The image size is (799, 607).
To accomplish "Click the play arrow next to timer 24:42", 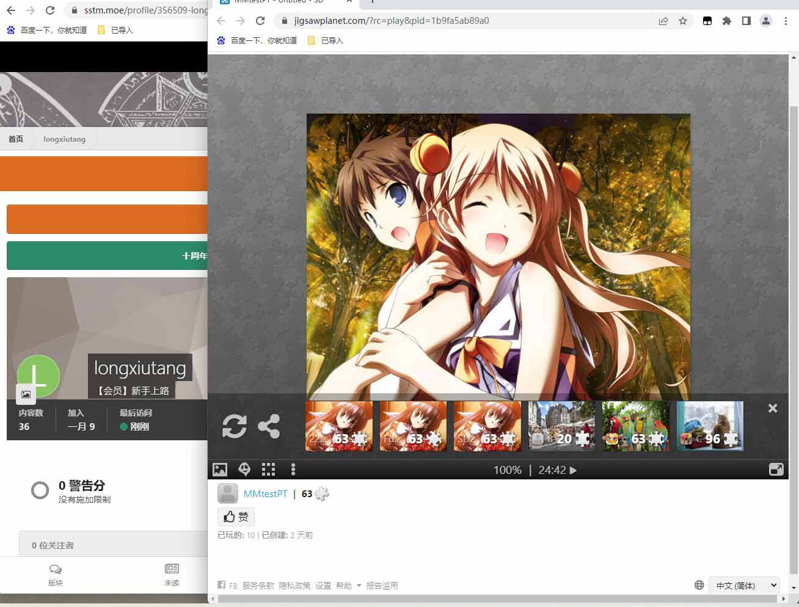I will [x=573, y=470].
